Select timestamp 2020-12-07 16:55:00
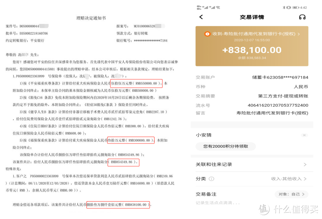This screenshot has width=322, height=219. pos(252,40)
